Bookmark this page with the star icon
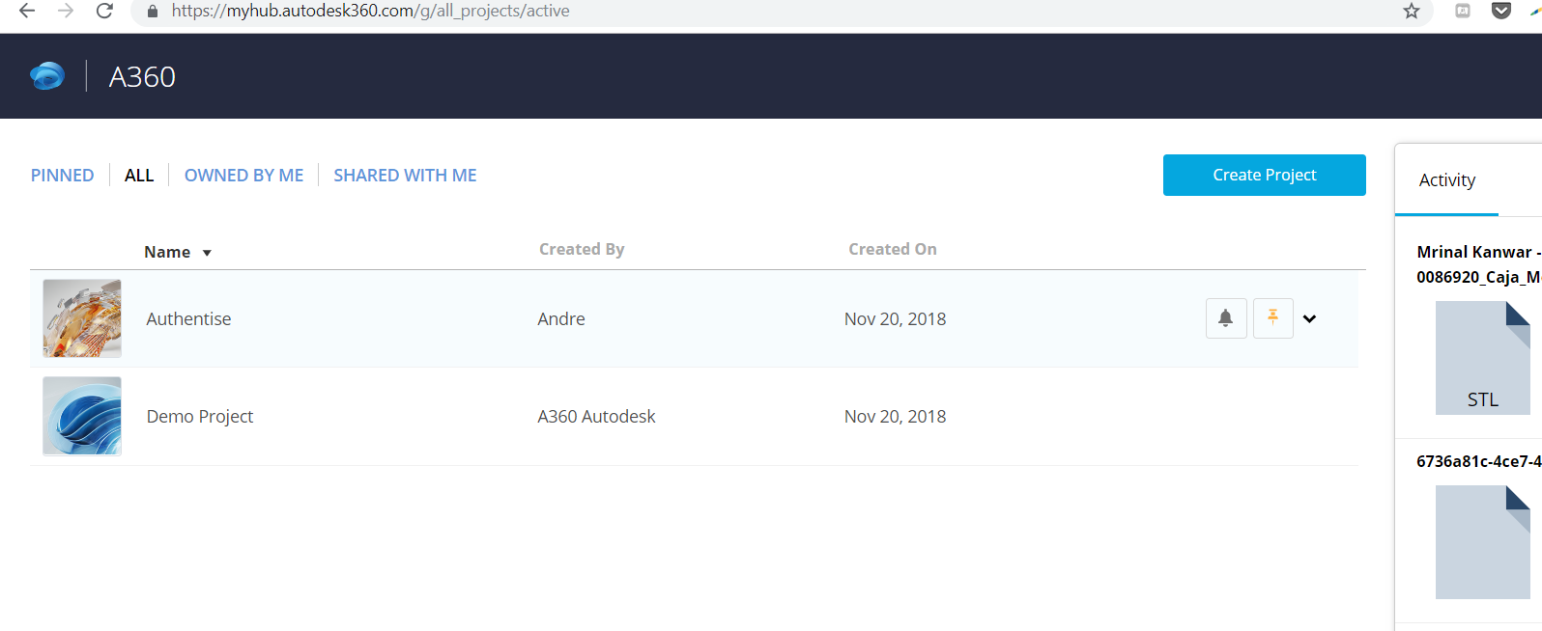The width and height of the screenshot is (1542, 631). (x=1412, y=11)
